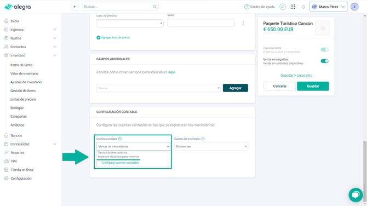The image size is (367, 206).
Task: Click the help icon beside Cuenta contable
Action: (120, 139)
